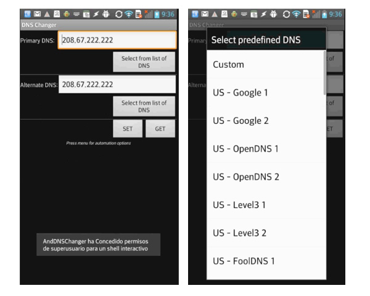Tap the green Android app icon on the predefined DNS dialog screen
This screenshot has width=370, height=296.
[x=234, y=14]
